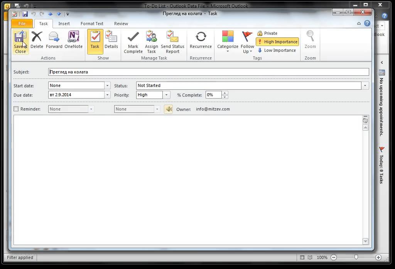
Task: Delete the task with the X icon
Action: click(37, 40)
